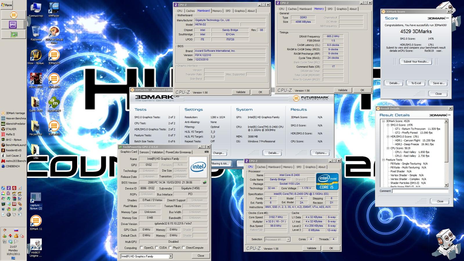
Task: Collapse the 3DMark Score tree node
Action: click(x=383, y=121)
